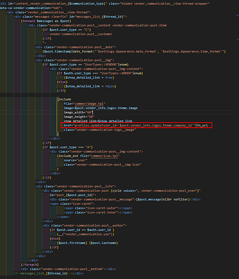Click the $show_detailed_link = false assignment
Screen dimensions: 239x279
90,86
